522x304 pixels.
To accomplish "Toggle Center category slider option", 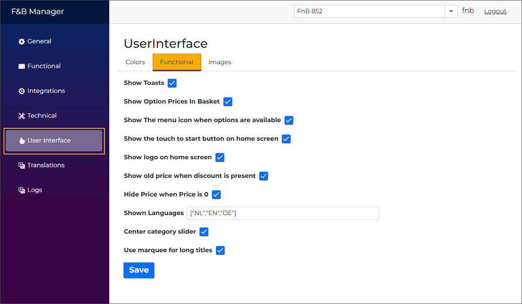I will pyautogui.click(x=204, y=231).
